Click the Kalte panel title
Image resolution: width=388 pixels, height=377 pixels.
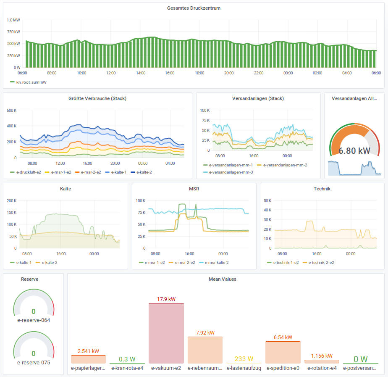pos(66,189)
